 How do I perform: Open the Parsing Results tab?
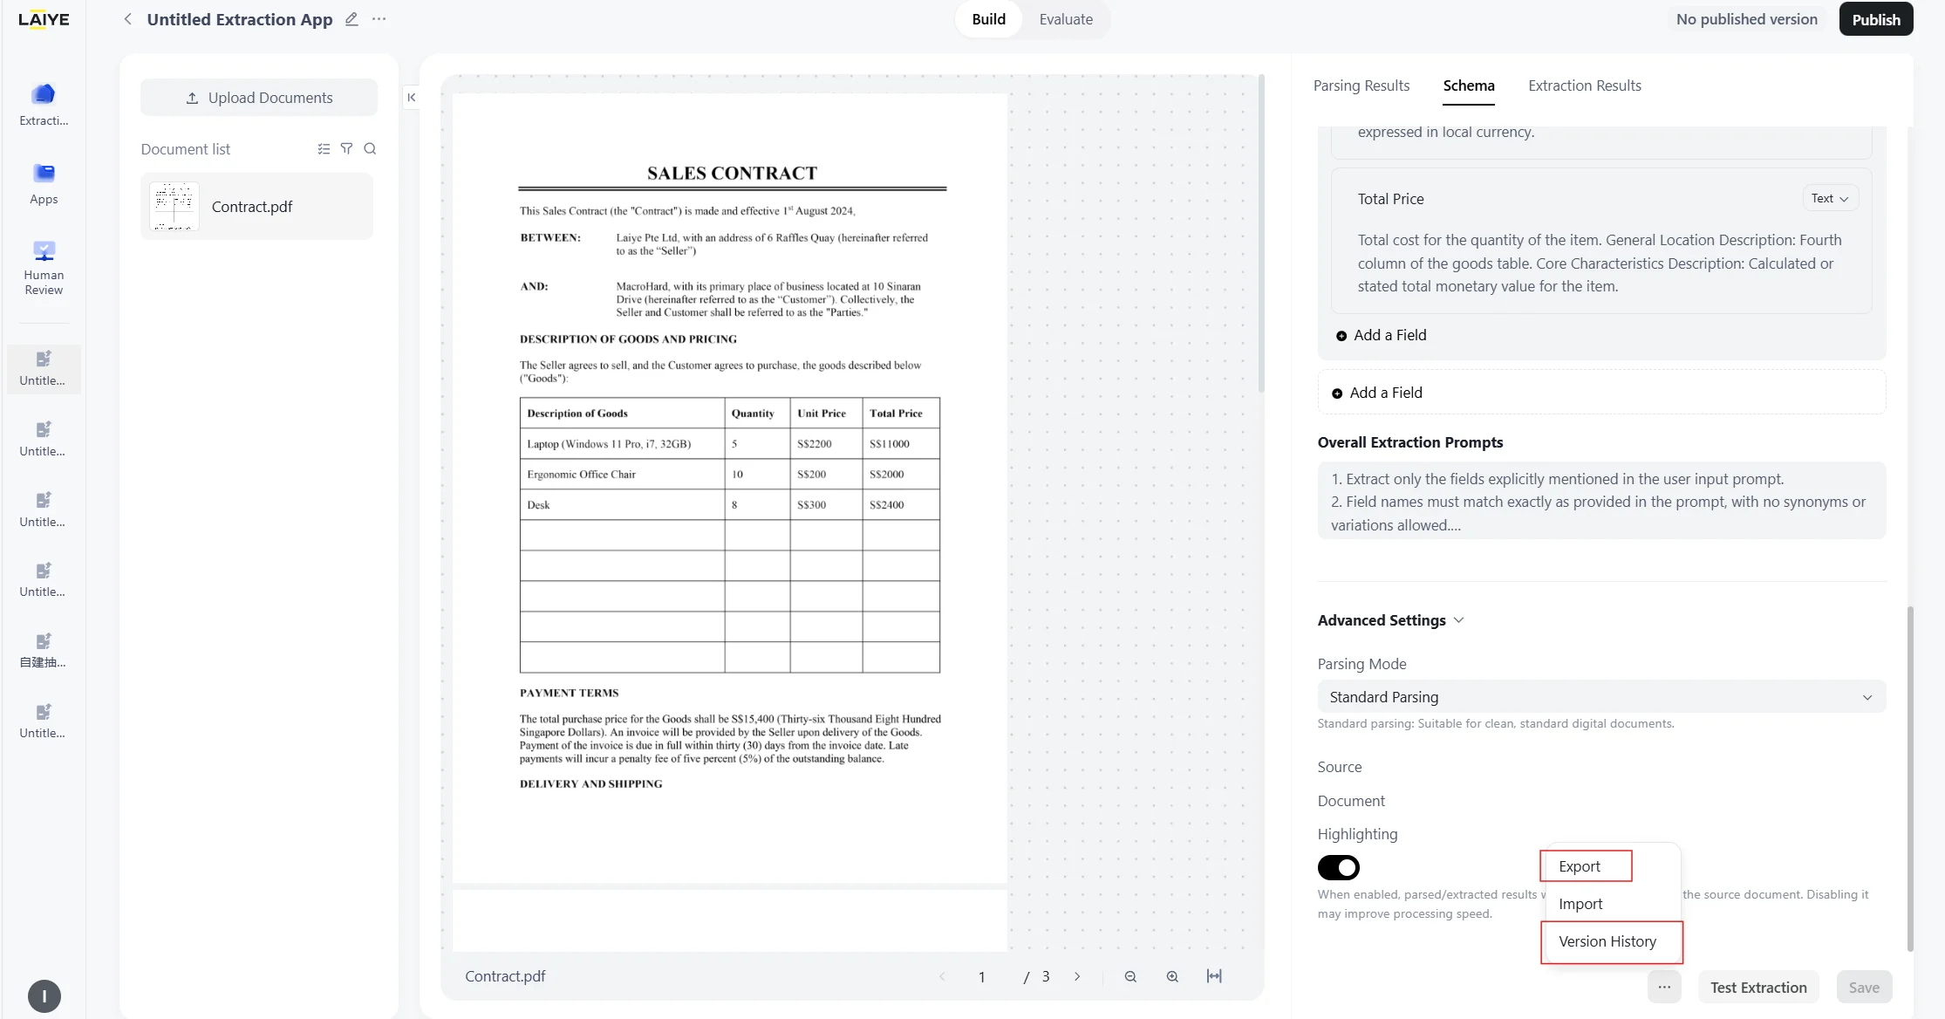coord(1361,85)
